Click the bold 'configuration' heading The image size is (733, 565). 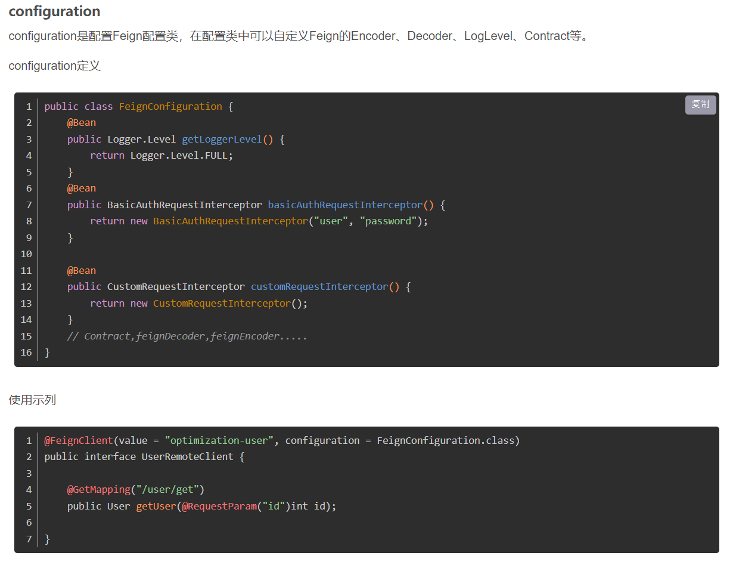point(54,11)
